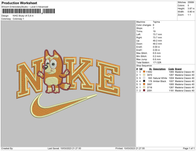Screen dimensions: 196x151
Task: Click thread code 1004 in row 3
Action: coord(171,78)
